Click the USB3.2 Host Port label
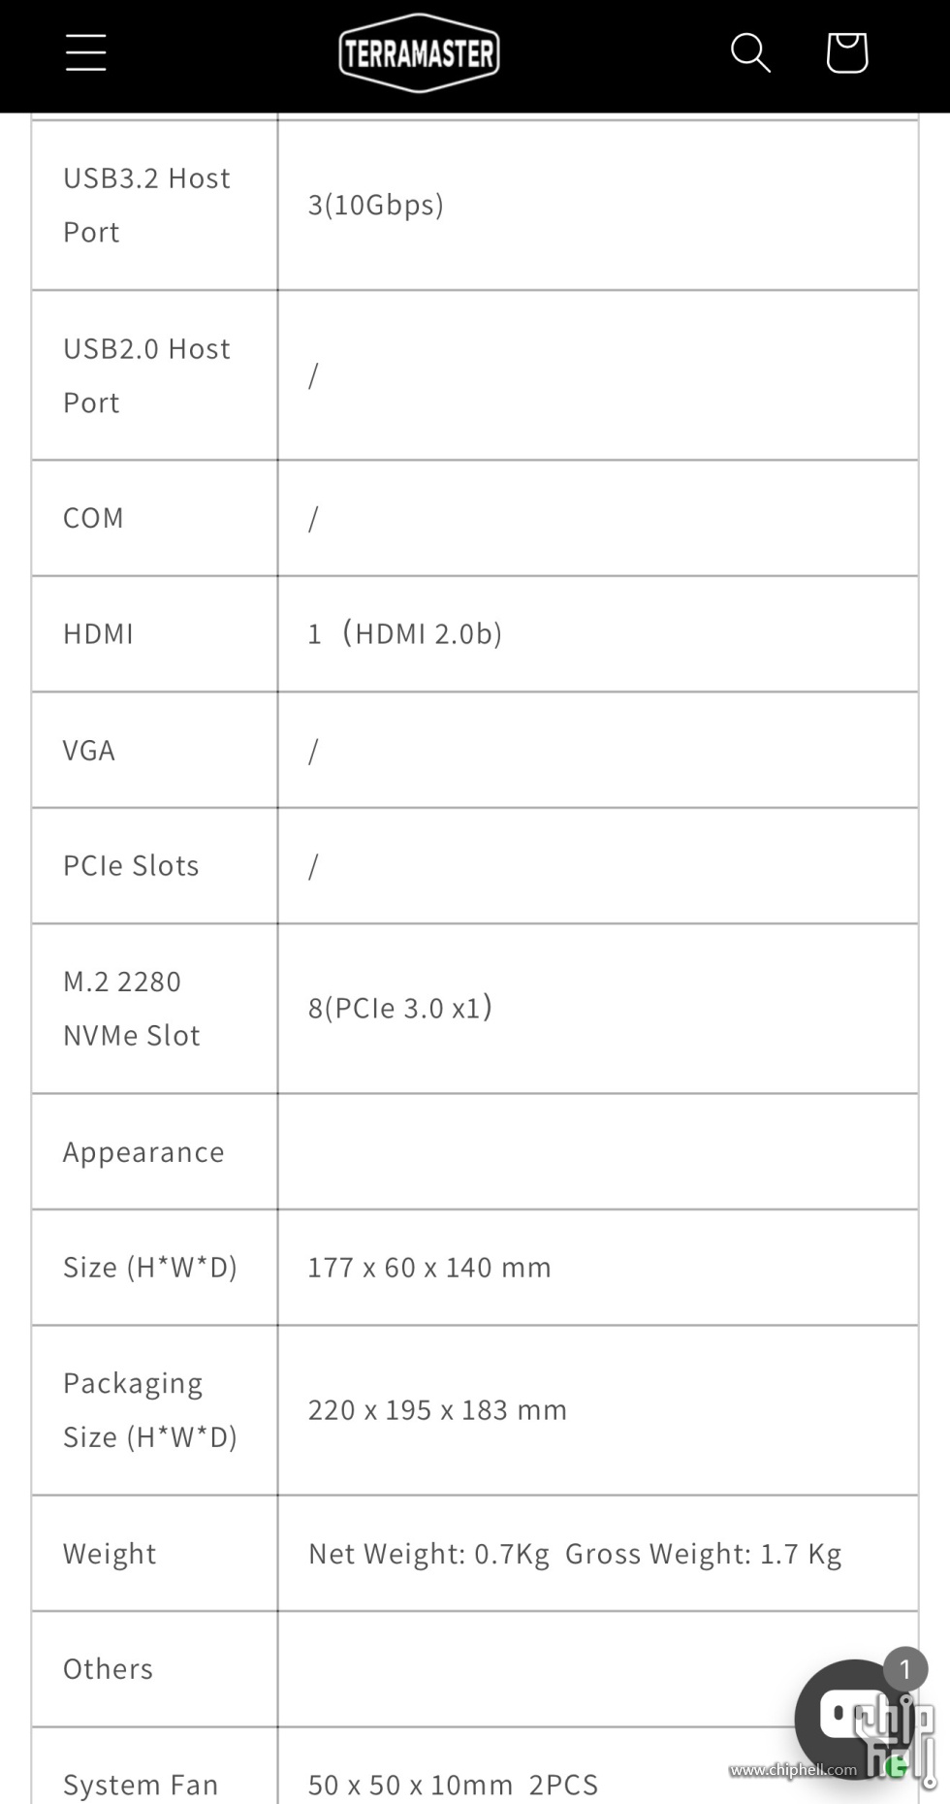The height and width of the screenshot is (1804, 950). [146, 205]
